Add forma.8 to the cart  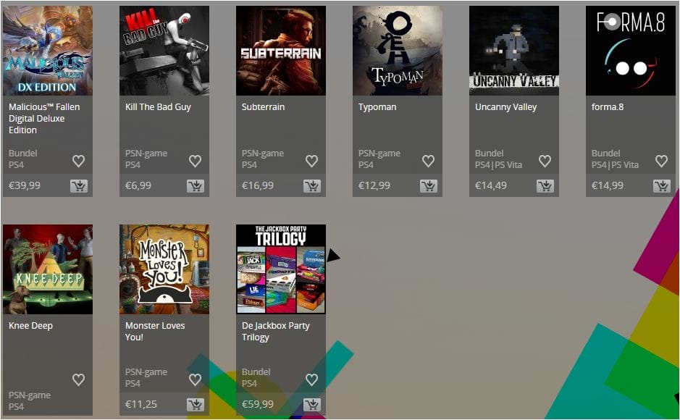662,186
